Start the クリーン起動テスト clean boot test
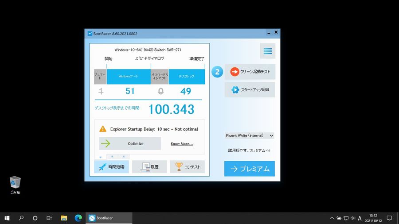The width and height of the screenshot is (399, 224). (250, 72)
